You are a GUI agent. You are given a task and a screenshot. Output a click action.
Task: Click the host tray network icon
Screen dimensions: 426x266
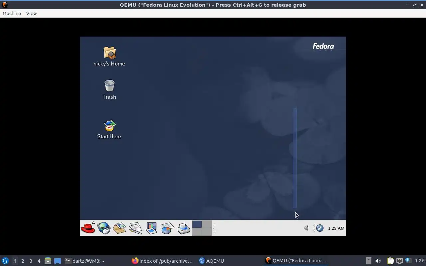point(399,261)
